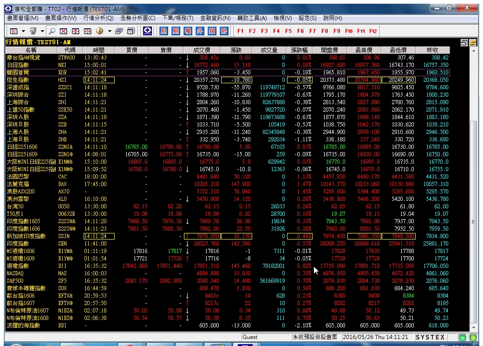Click the blue 勢 trend icon
The width and height of the screenshot is (483, 346).
[224, 31]
